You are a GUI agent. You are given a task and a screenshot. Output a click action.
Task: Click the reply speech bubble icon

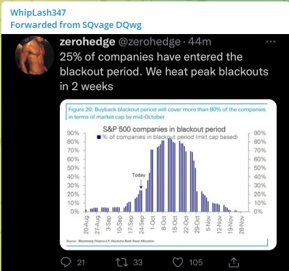[66, 262]
